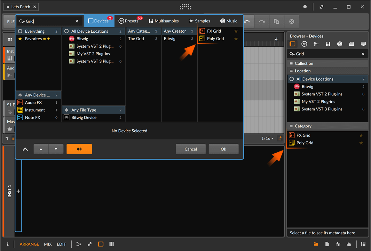Viewport: 371px width, 251px height.
Task: Clear the popup browser search with X
Action: click(x=77, y=21)
